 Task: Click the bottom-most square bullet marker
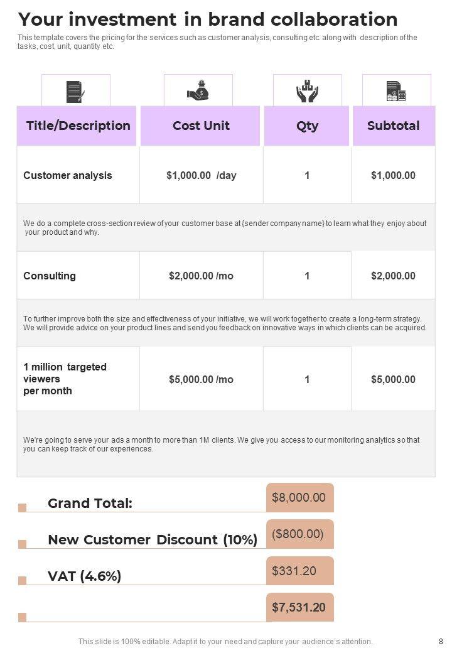(x=23, y=617)
